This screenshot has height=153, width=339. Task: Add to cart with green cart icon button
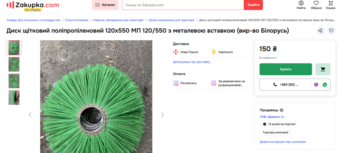pos(323,69)
